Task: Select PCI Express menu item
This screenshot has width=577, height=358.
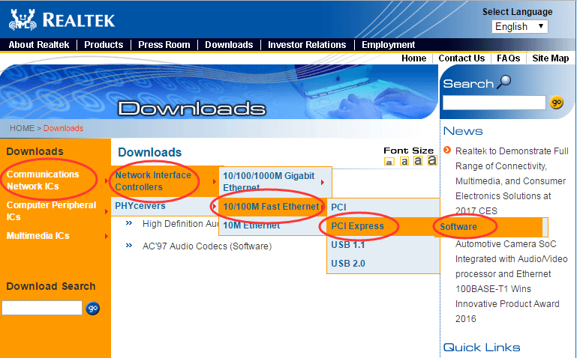Action: pos(357,226)
